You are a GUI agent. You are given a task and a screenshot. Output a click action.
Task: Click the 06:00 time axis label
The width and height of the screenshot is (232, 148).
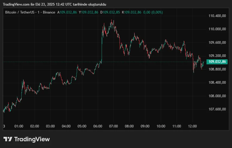click(x=98, y=126)
